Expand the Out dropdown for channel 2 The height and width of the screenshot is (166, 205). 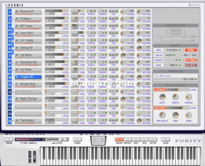pyautogui.click(x=114, y=19)
